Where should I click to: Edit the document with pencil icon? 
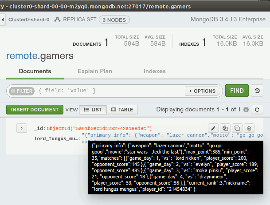click(213, 128)
